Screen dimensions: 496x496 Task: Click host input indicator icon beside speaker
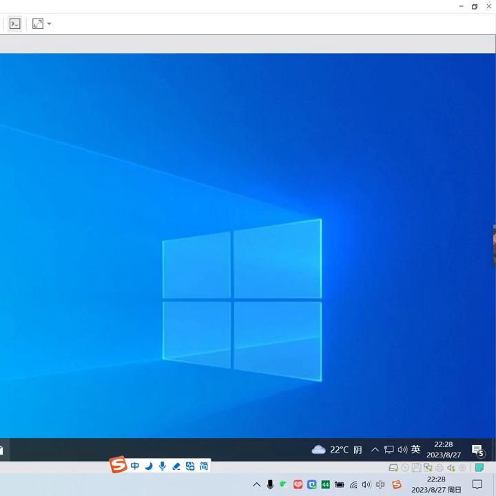(380, 484)
